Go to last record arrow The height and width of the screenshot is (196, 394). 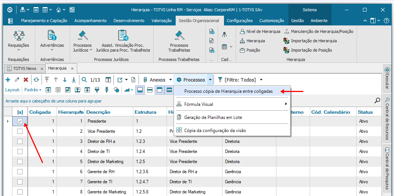click(x=74, y=80)
